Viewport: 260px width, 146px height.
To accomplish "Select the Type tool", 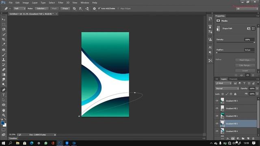I will tap(4, 95).
